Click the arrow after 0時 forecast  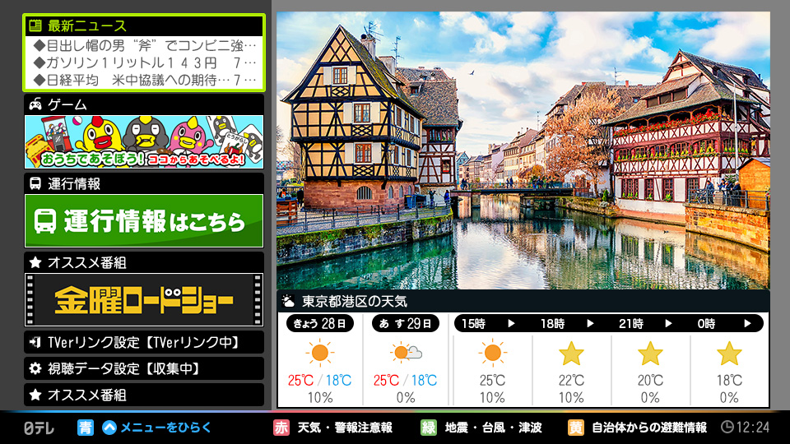(x=747, y=324)
